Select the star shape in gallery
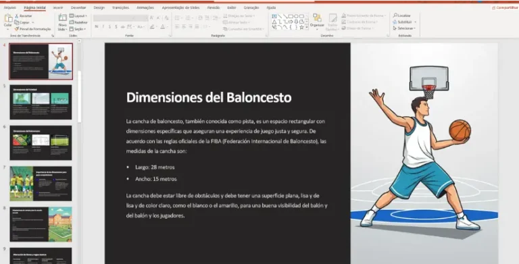The height and width of the screenshot is (264, 519). pyautogui.click(x=301, y=28)
